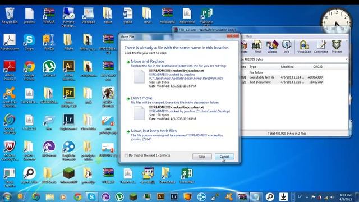Click the download arrow taskbar icon

click(x=283, y=197)
